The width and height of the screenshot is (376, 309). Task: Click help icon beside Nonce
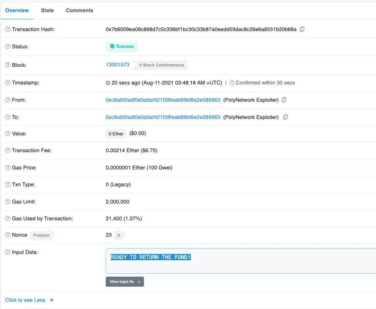click(8, 235)
